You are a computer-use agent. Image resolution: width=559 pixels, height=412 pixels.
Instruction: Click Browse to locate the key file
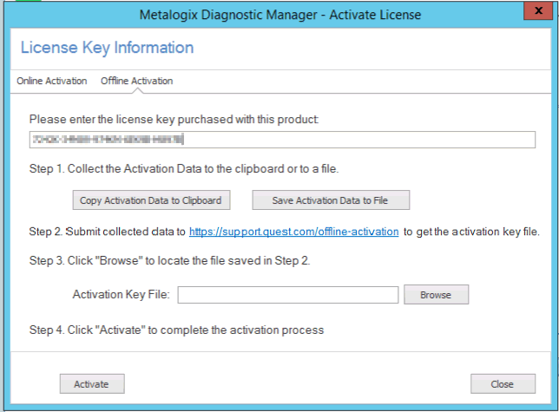(x=436, y=296)
